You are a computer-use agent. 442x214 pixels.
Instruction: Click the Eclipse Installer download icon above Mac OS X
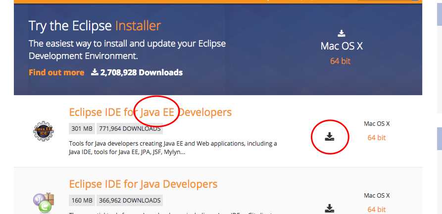point(342,34)
